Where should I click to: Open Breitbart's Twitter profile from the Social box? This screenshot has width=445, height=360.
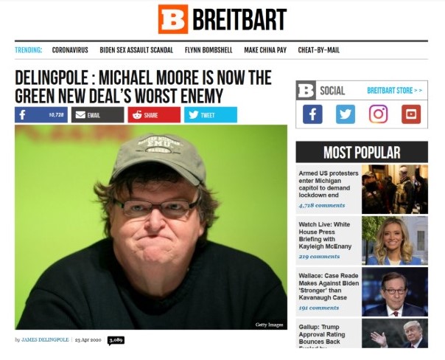click(346, 114)
